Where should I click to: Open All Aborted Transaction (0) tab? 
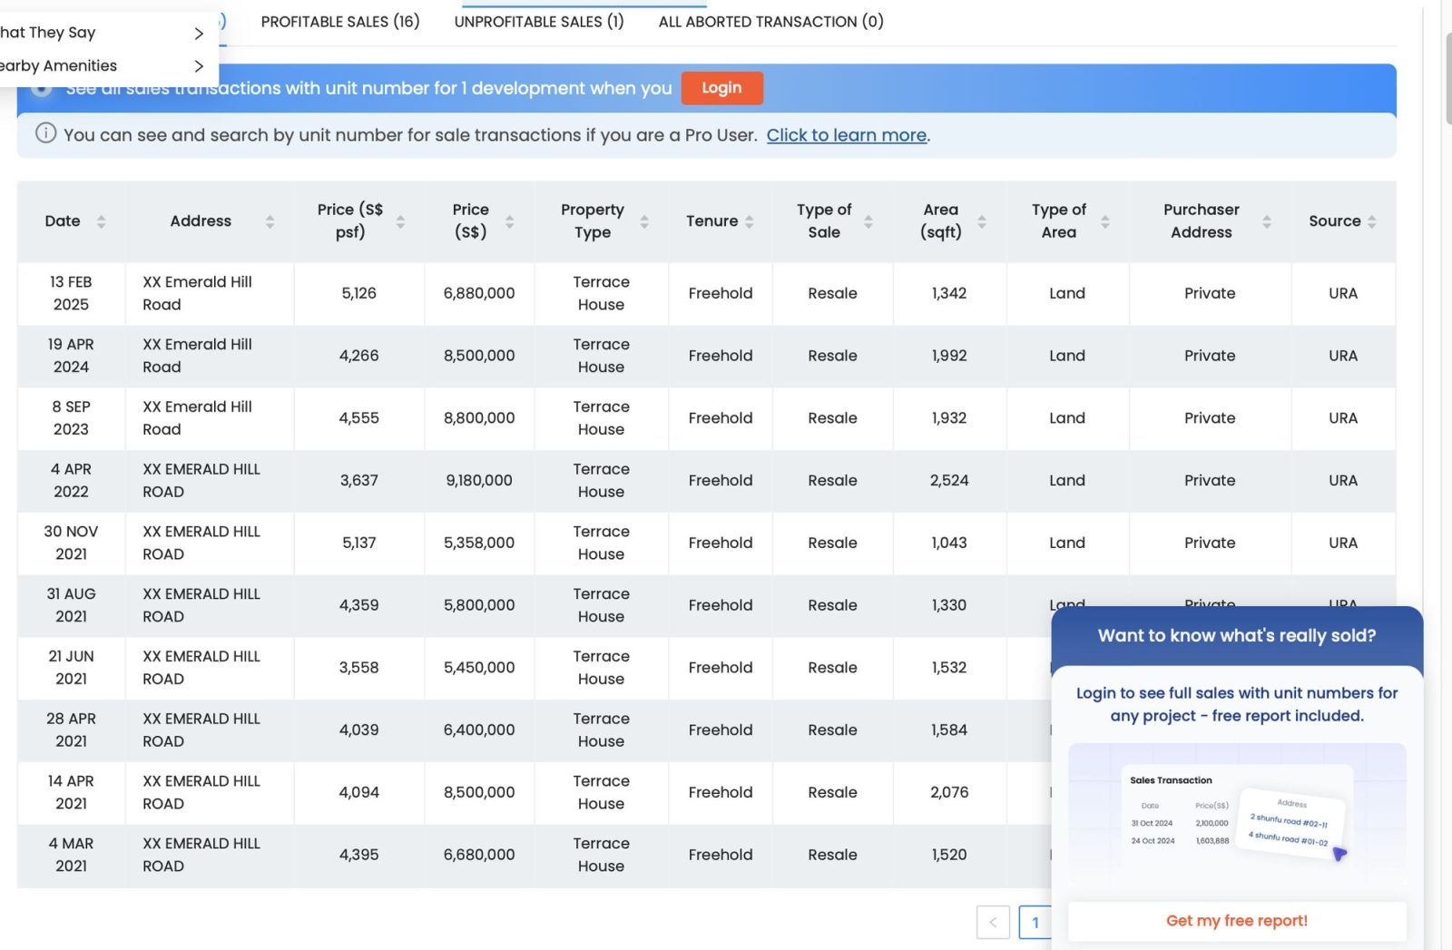(770, 22)
